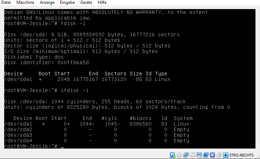Viewport: 260px width, 159px height.
Task: Click the '/dev/sda2' row in sfdisk table
Action: click(x=97, y=129)
